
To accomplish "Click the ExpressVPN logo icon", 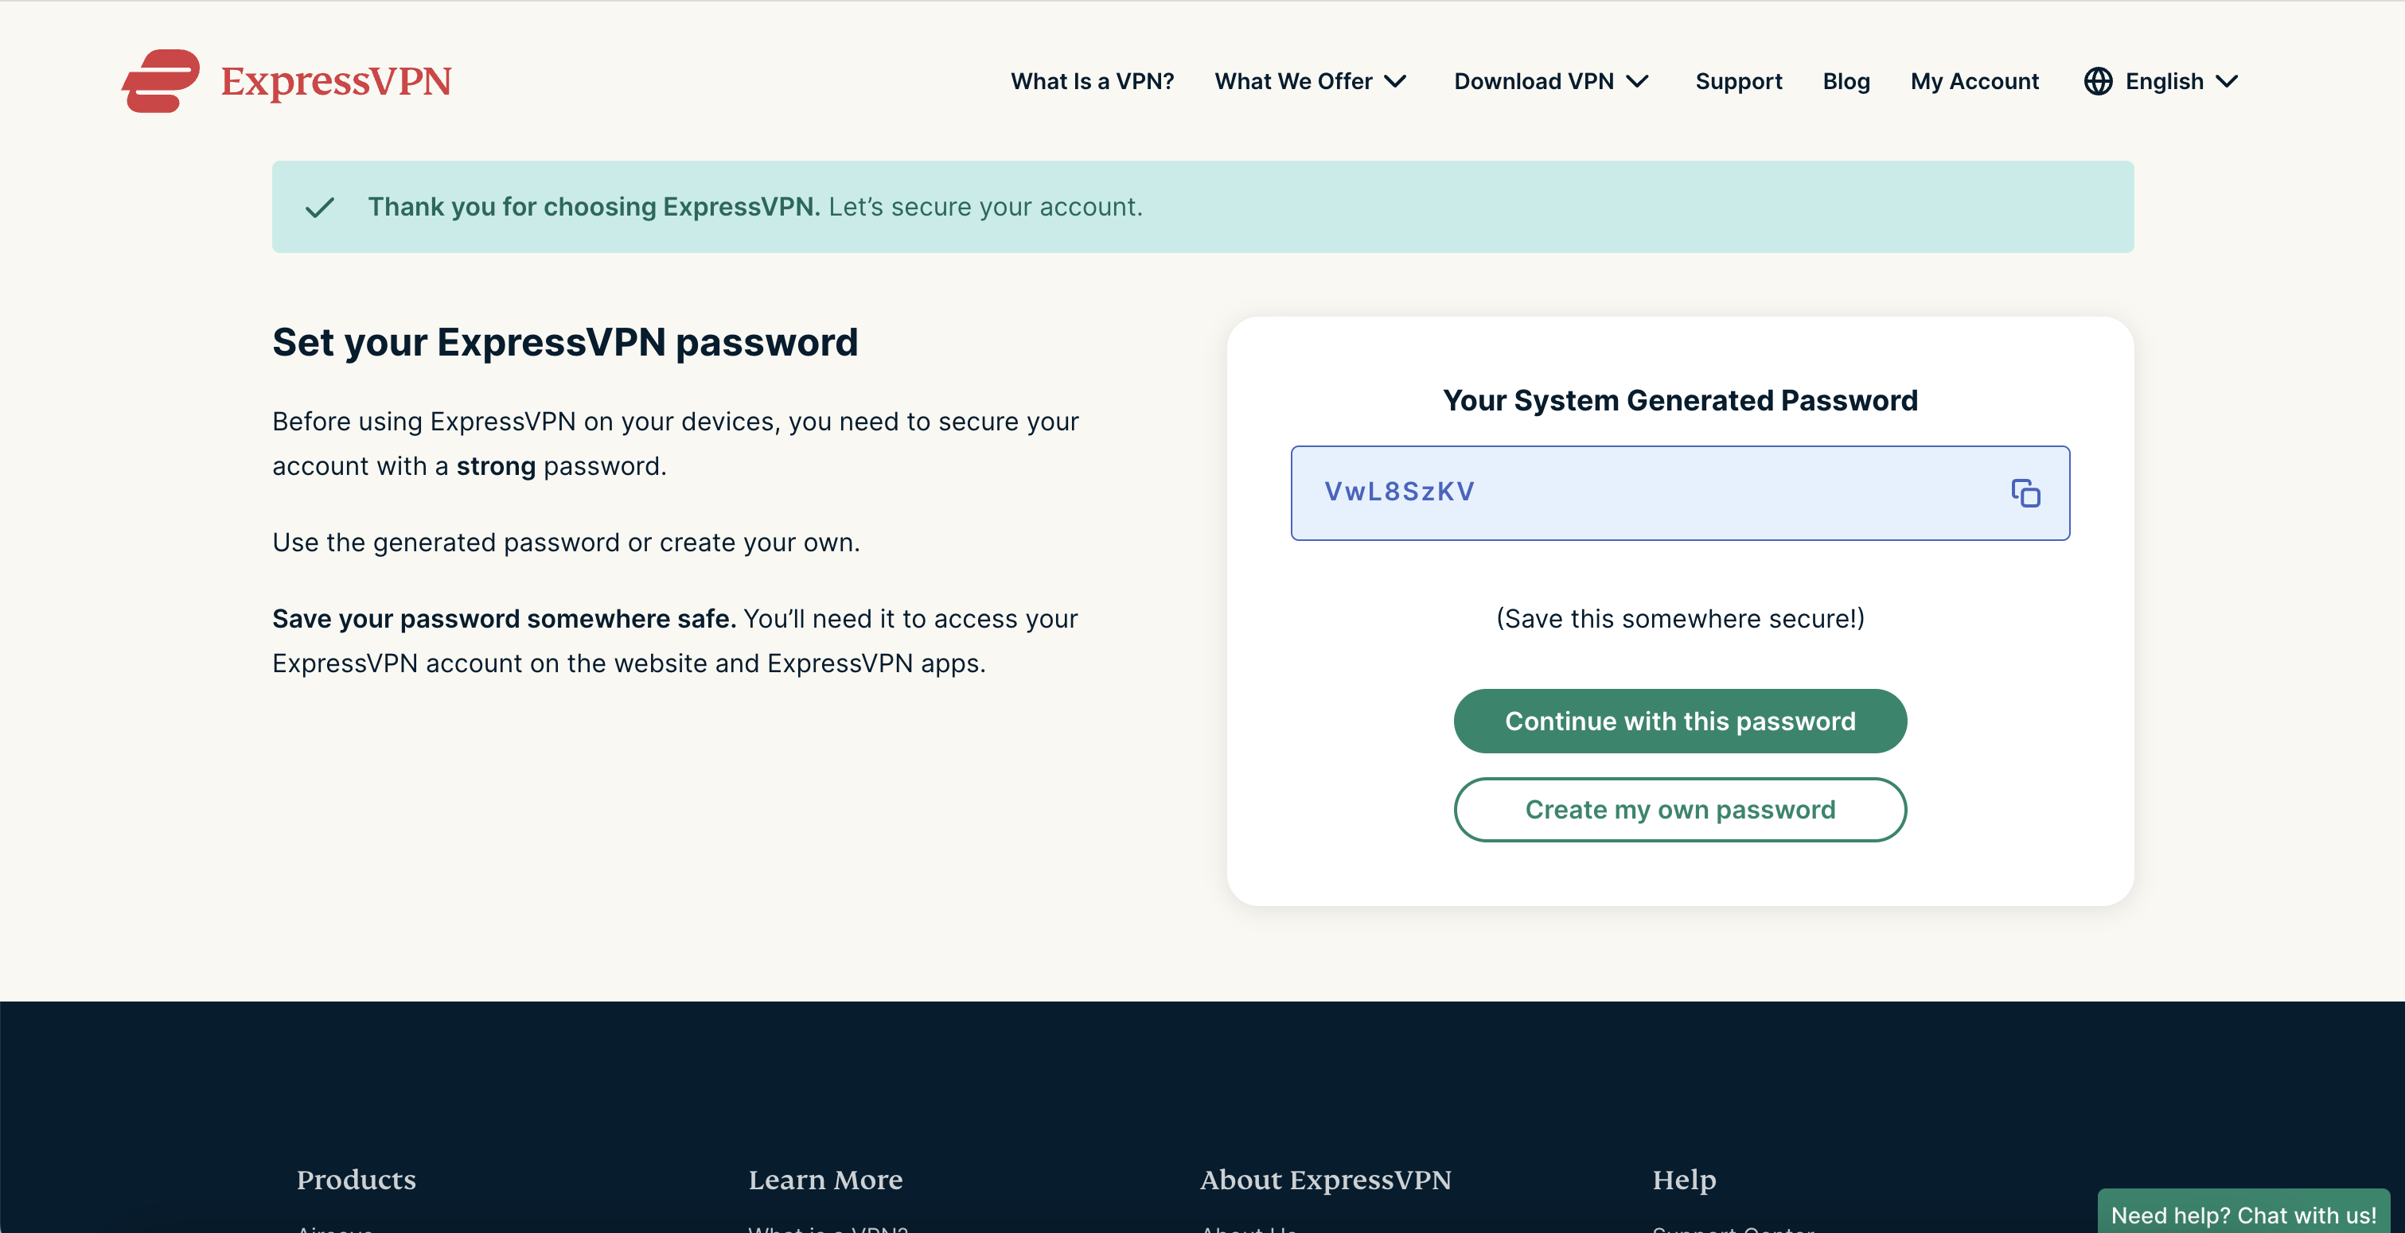I will click(161, 81).
